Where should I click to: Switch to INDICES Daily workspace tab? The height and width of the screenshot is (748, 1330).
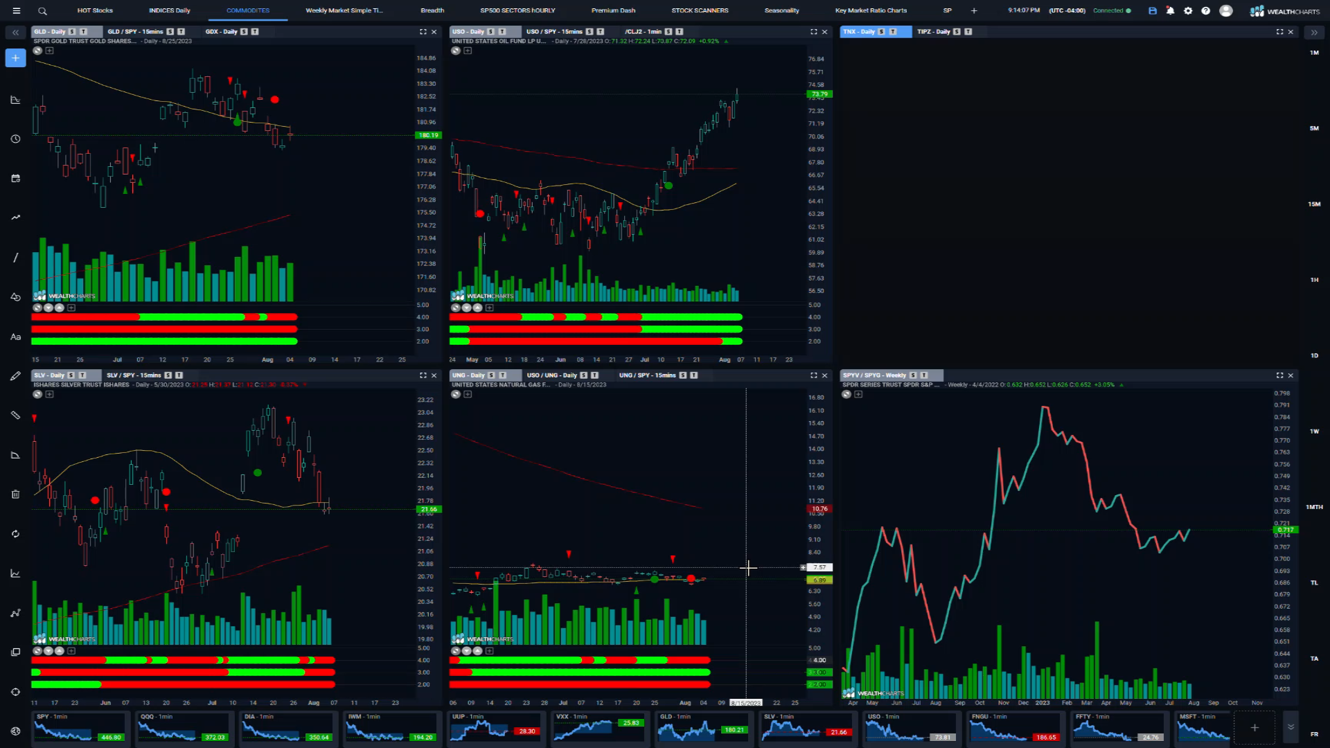tap(169, 10)
